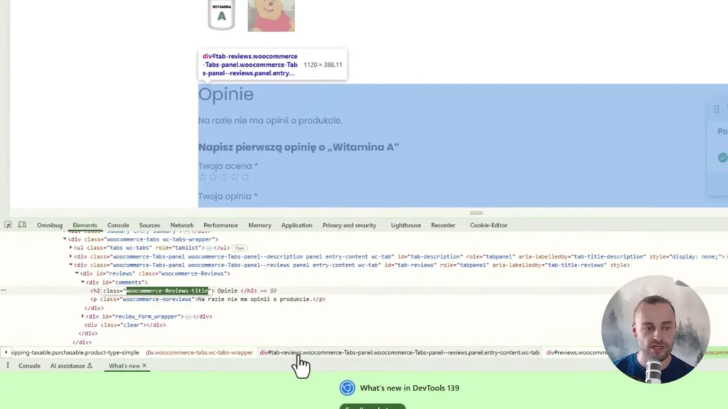The height and width of the screenshot is (409, 728).
Task: Activate the inspect element picker icon
Action: pyautogui.click(x=8, y=224)
